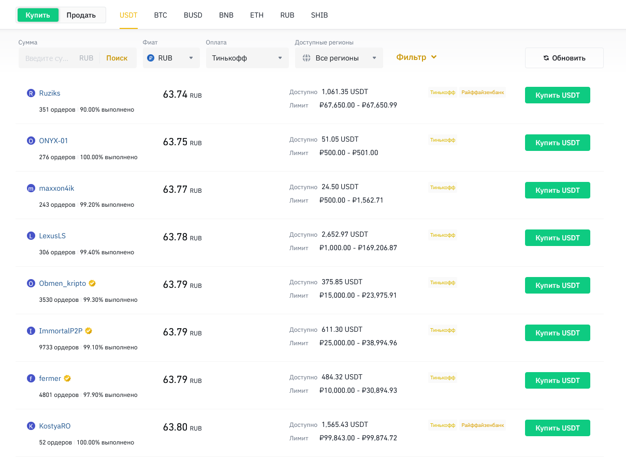Buy USDT from ImmortalP2P
This screenshot has width=626, height=461.
point(558,333)
